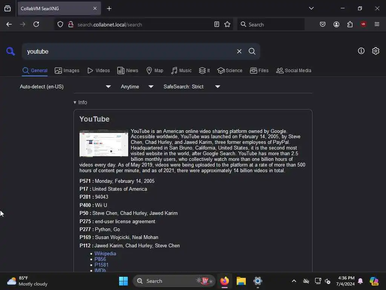386x290 pixels.
Task: Submit search with the magnifier button
Action: [x=252, y=51]
